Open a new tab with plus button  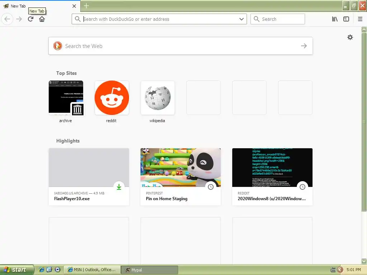[86, 6]
